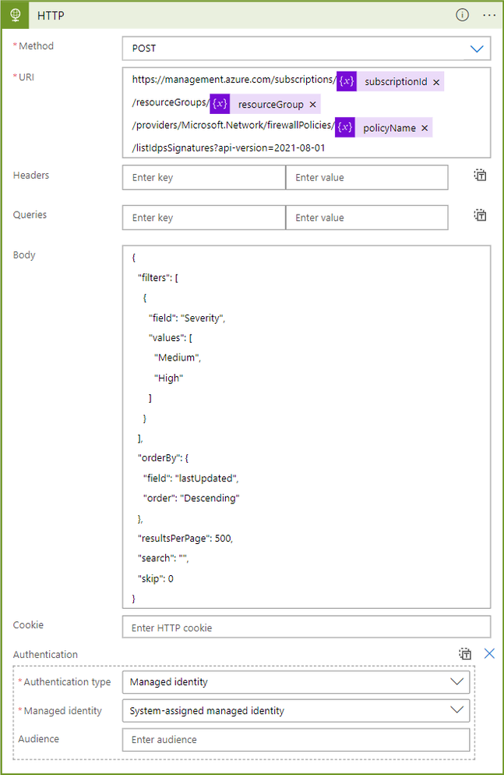
Task: Click the Queries key input field
Action: click(x=203, y=218)
